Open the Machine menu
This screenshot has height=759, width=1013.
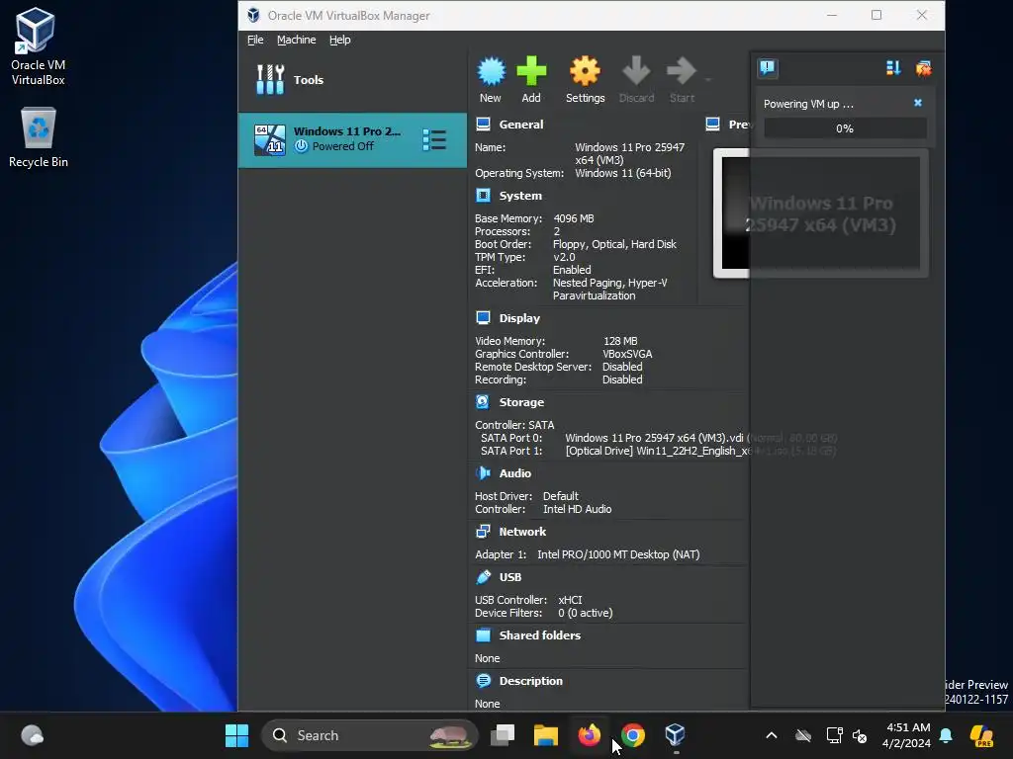click(x=297, y=40)
